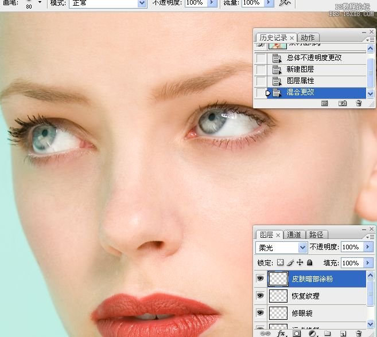Select the 恢复纹理 layer
Screen dimensions: 377x337
(316, 296)
